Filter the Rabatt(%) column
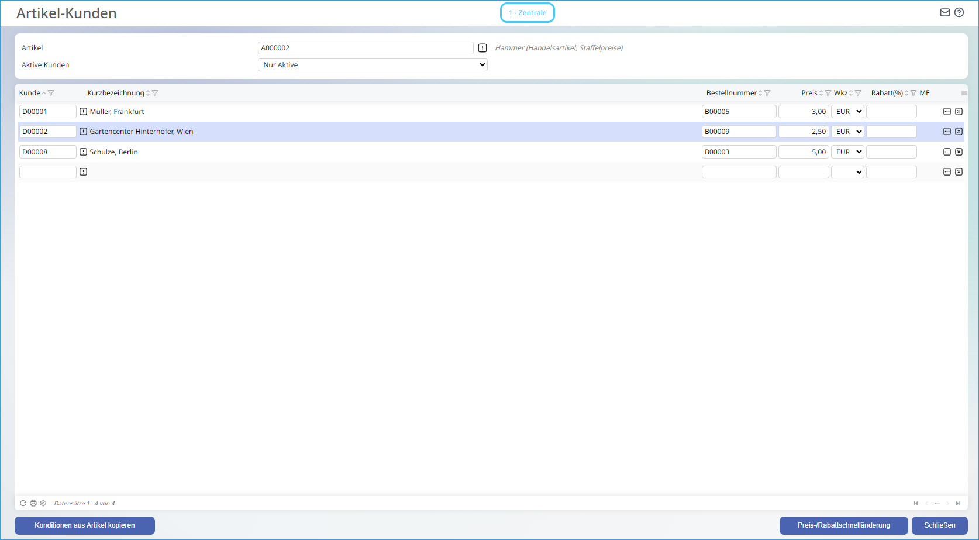This screenshot has height=540, width=979. click(913, 93)
